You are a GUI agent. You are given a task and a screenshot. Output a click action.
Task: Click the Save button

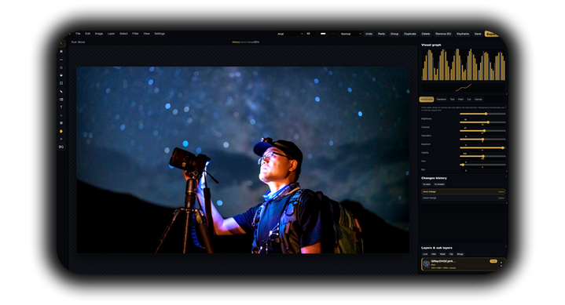pyautogui.click(x=478, y=34)
